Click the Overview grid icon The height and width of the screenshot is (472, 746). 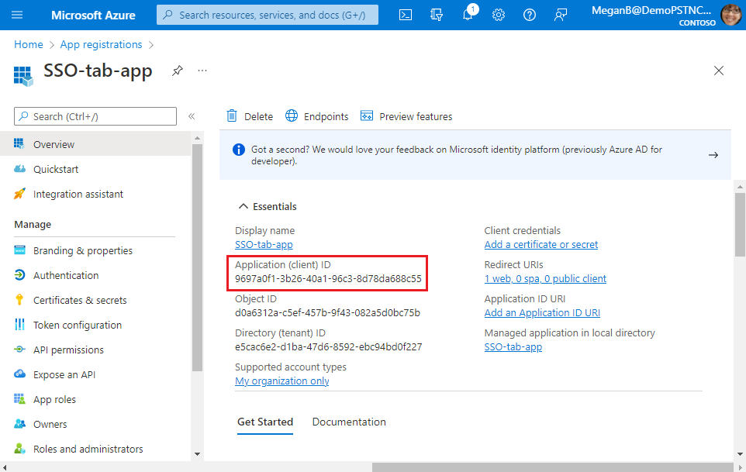coord(19,143)
